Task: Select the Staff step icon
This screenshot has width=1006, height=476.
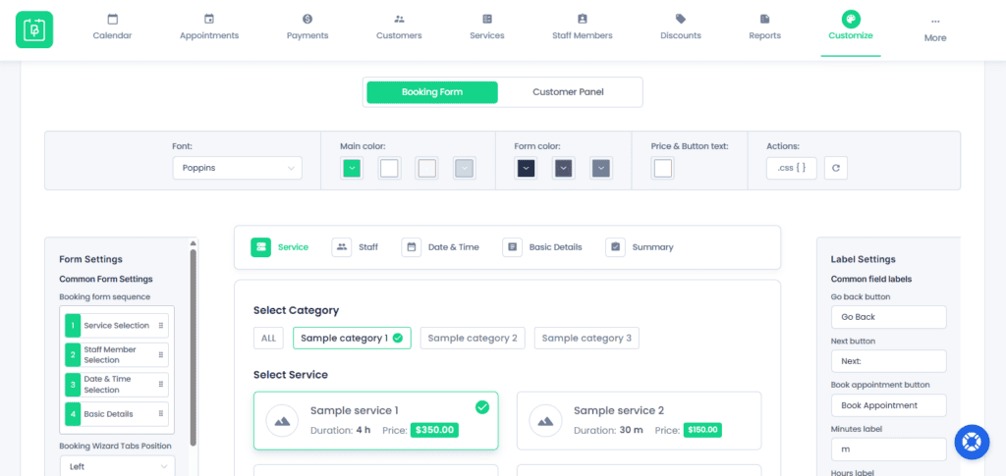Action: coord(342,247)
